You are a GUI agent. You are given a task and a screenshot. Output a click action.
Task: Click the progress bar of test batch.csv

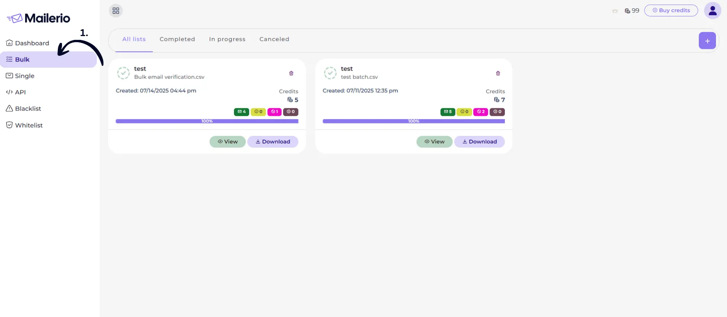414,121
